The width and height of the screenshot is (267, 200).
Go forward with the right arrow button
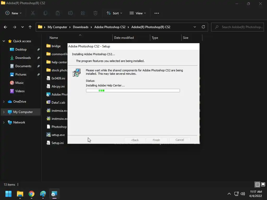pos(15,27)
